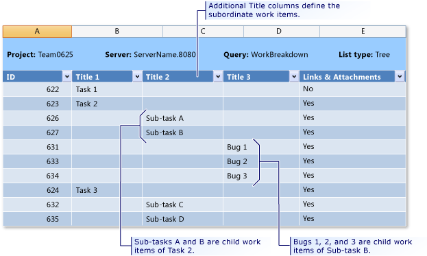Select the Sub-task B cell
This screenshot has height=256, width=427.
(x=182, y=132)
